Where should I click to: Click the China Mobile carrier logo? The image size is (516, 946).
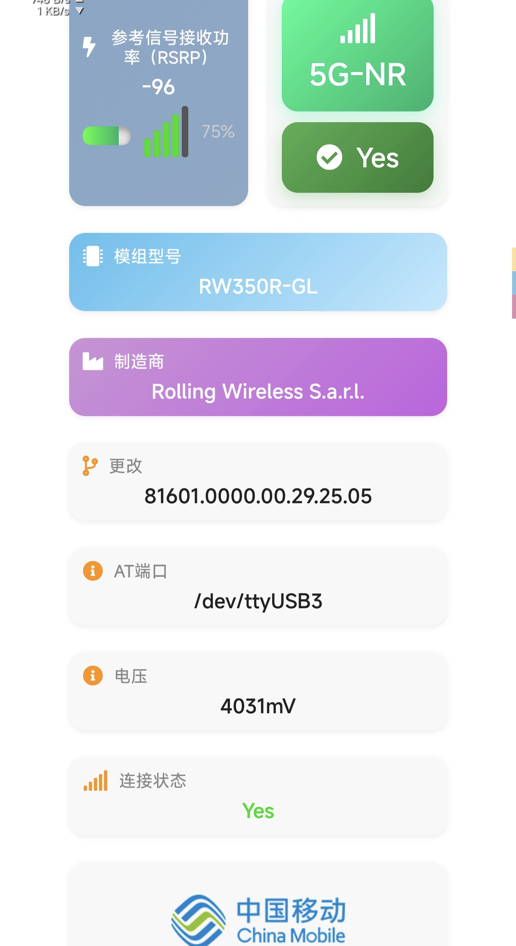click(x=258, y=919)
